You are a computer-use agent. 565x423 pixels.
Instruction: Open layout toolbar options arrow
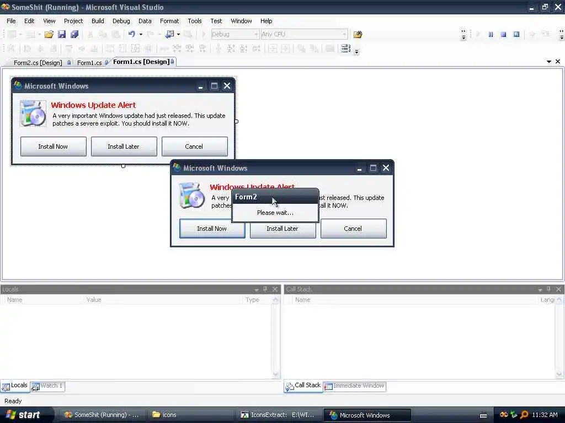click(x=356, y=52)
